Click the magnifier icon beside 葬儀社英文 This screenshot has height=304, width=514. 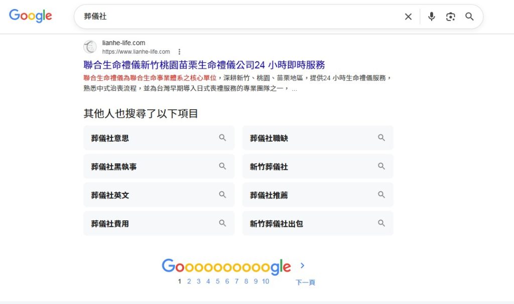tap(222, 195)
